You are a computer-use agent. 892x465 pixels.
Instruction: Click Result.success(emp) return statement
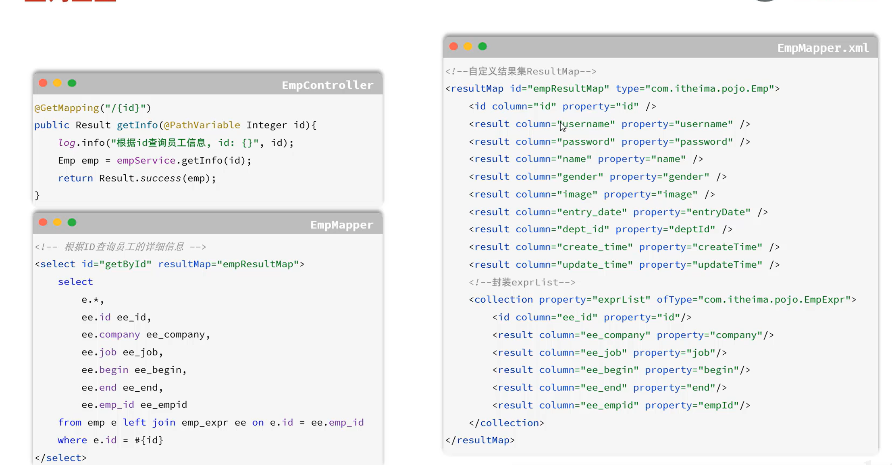point(137,178)
